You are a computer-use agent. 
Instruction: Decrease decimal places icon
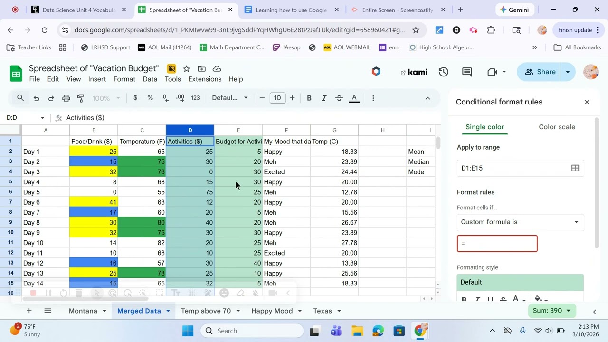(165, 98)
